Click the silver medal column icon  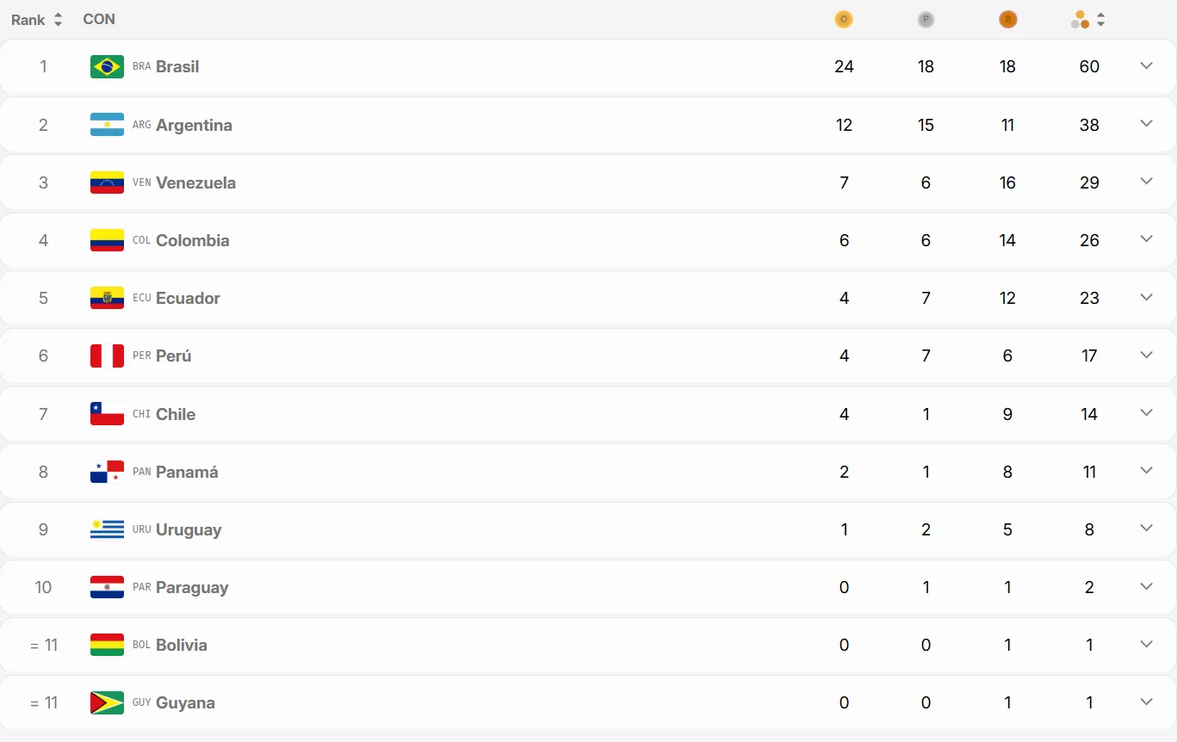926,20
